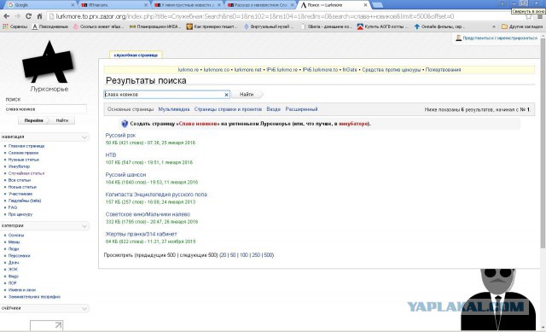Click the Найти button beside results search
Image resolution: width=546 pixels, height=332 pixels.
[x=247, y=95]
